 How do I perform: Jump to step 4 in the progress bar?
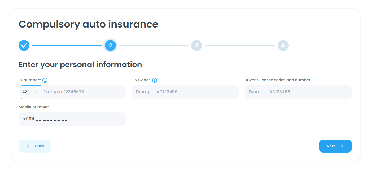click(x=283, y=46)
